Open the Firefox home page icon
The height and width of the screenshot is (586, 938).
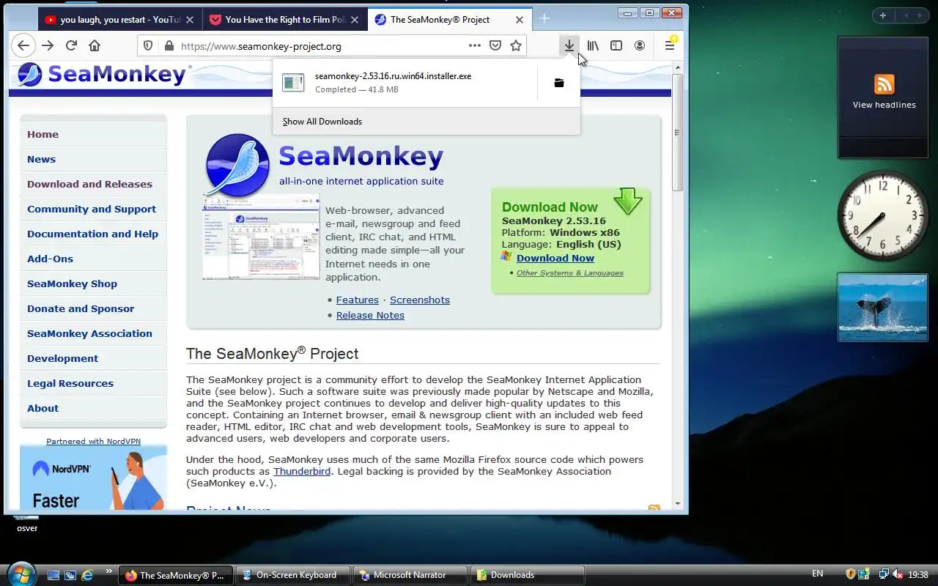point(95,45)
